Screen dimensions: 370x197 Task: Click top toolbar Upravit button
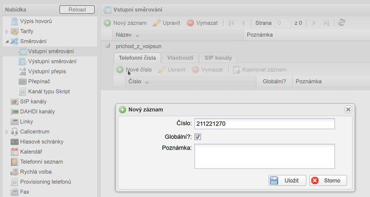coord(166,23)
